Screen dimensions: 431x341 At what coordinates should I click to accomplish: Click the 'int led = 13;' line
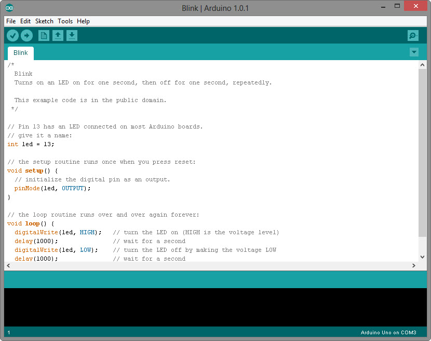coord(31,144)
